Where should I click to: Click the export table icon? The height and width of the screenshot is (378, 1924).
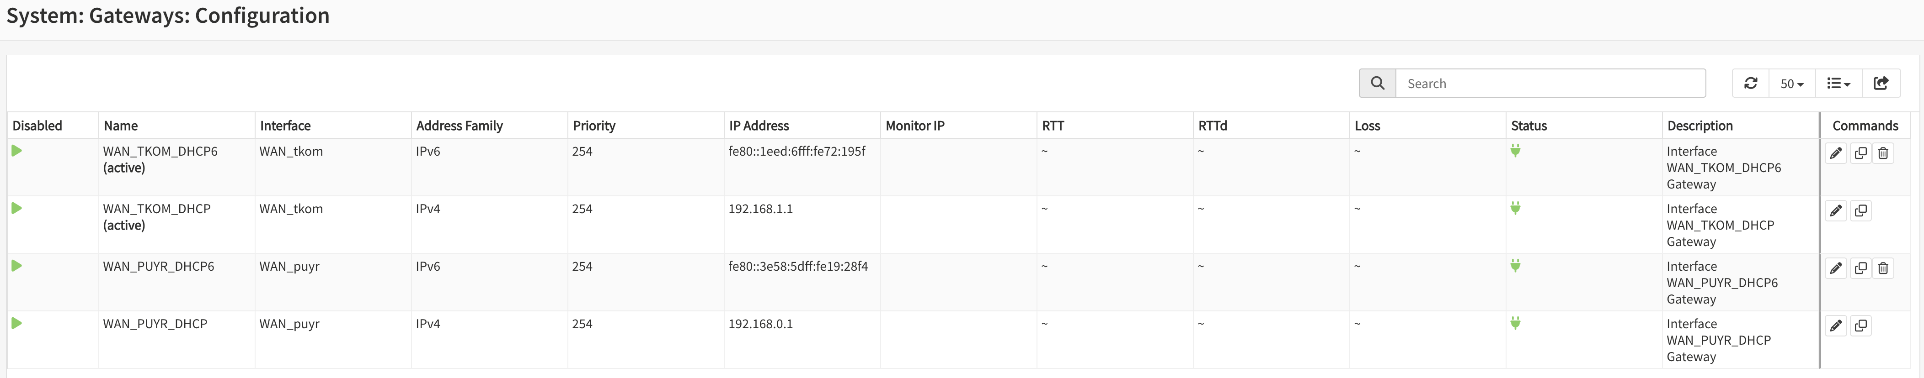pos(1881,84)
